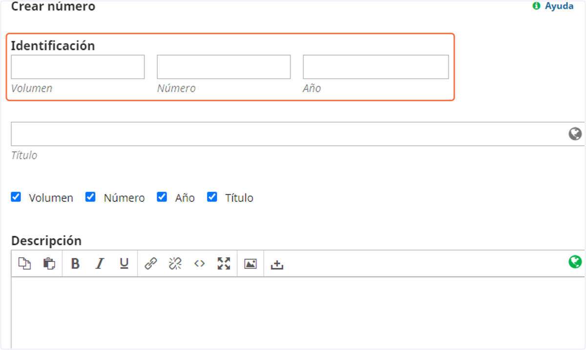Image resolution: width=586 pixels, height=350 pixels.
Task: Click the upload file icon in toolbar
Action: click(277, 264)
